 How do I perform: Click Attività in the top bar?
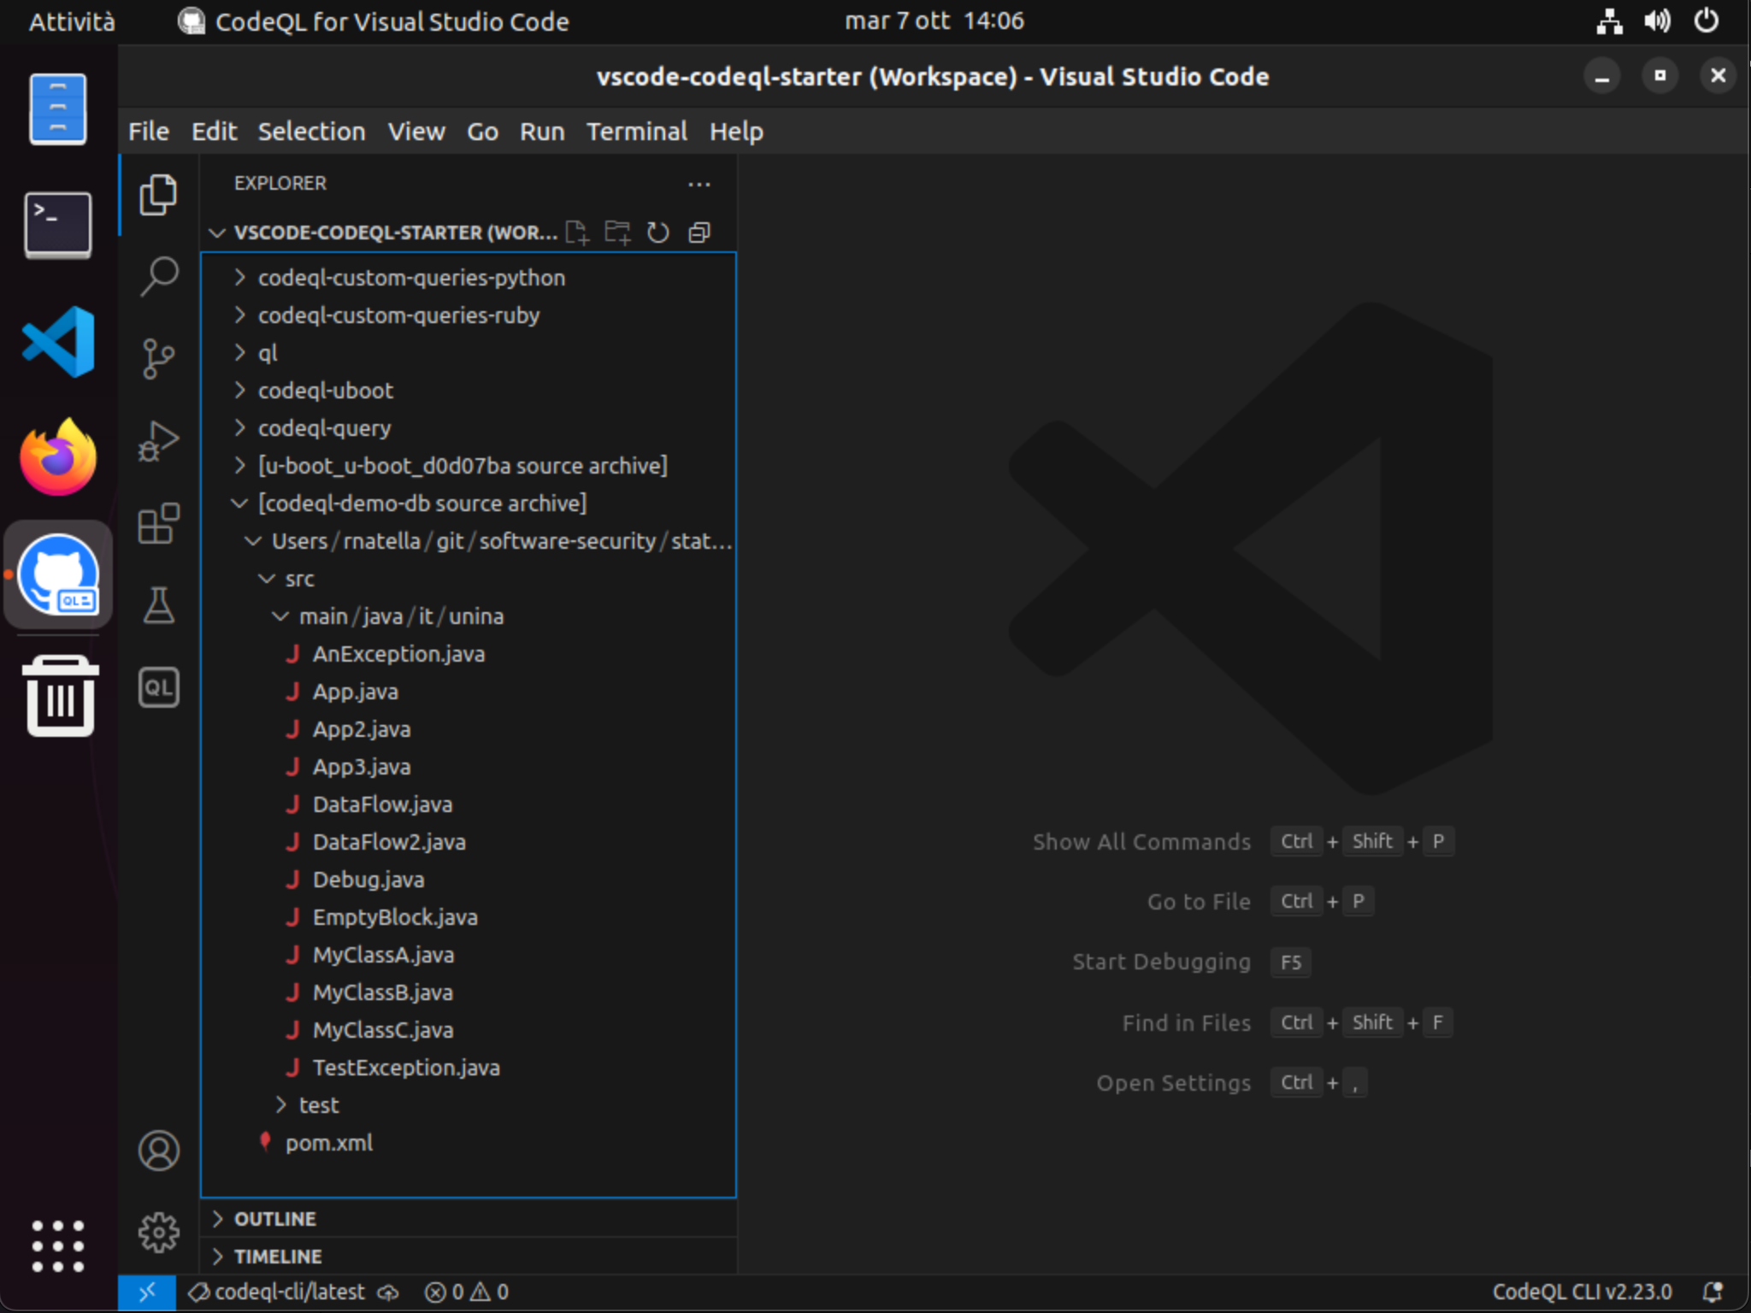coord(72,21)
